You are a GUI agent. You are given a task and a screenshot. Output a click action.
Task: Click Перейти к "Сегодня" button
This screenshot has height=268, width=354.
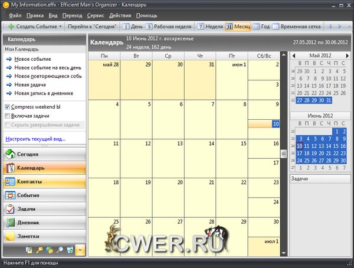92,27
